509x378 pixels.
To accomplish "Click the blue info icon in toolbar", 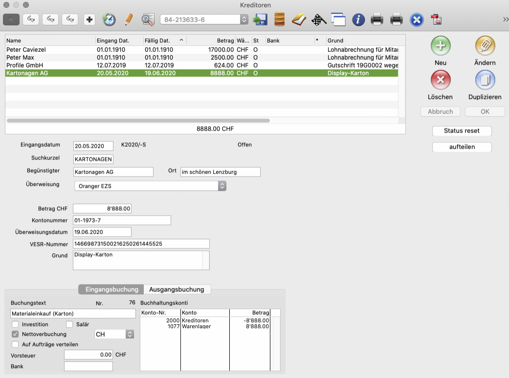I will pos(358,20).
